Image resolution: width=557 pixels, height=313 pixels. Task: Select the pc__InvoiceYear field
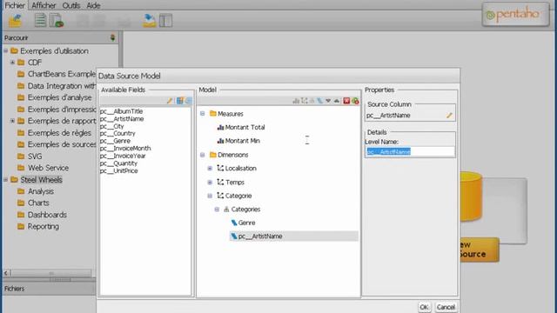[123, 156]
